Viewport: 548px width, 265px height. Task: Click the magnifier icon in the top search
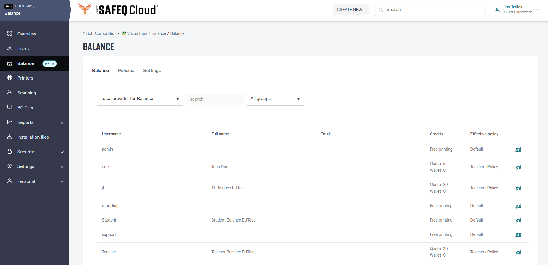(x=381, y=10)
